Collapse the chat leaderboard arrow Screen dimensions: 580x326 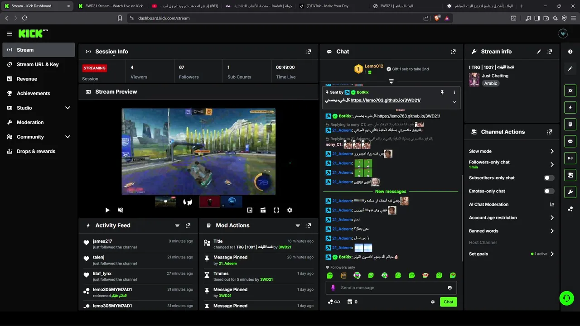(x=391, y=81)
